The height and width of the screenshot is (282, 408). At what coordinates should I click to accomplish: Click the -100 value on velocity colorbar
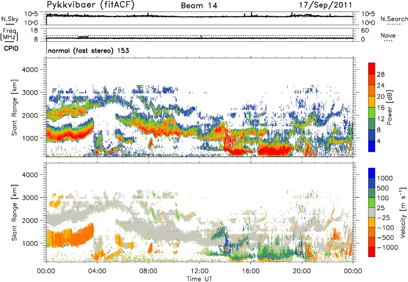385,228
